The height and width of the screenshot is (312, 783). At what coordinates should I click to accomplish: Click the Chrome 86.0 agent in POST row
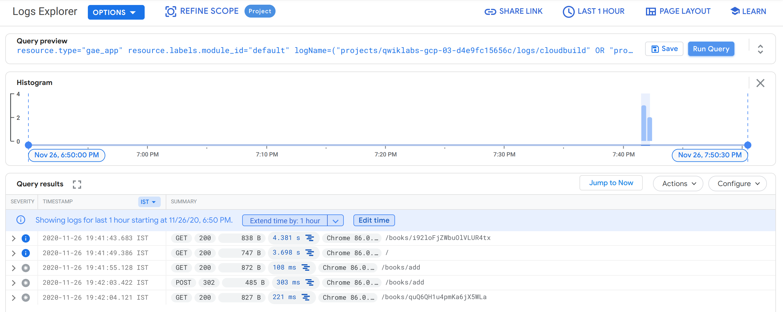[x=352, y=282]
